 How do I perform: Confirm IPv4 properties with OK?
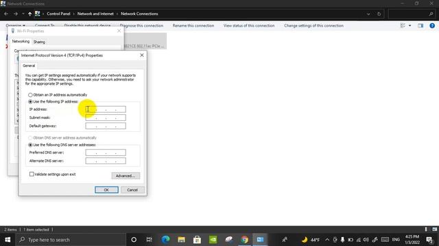click(106, 190)
